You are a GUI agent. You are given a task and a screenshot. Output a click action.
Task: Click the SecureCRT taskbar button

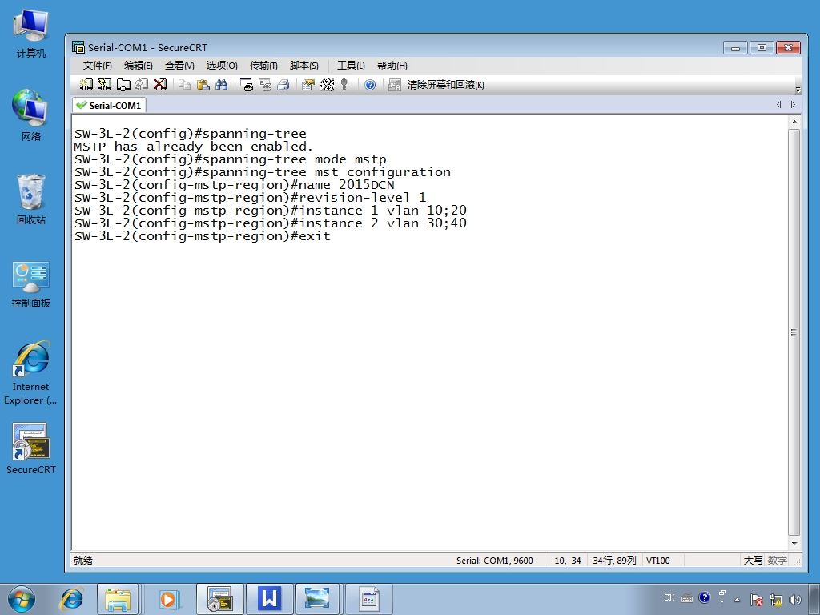coord(220,599)
